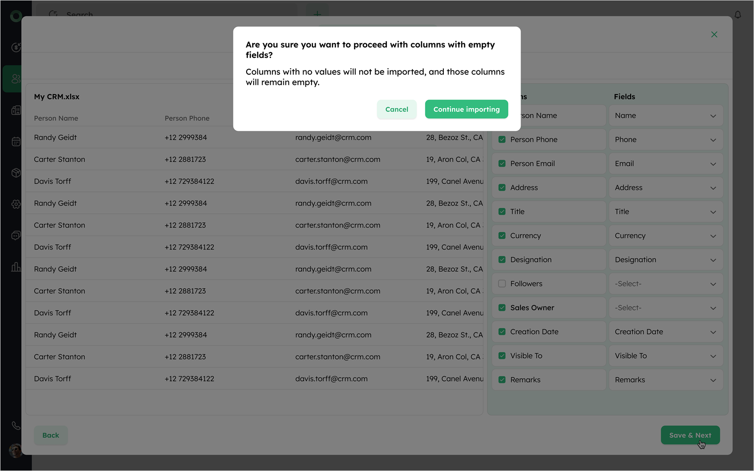This screenshot has height=471, width=754.
Task: Enable the Followers column checkbox
Action: (502, 284)
